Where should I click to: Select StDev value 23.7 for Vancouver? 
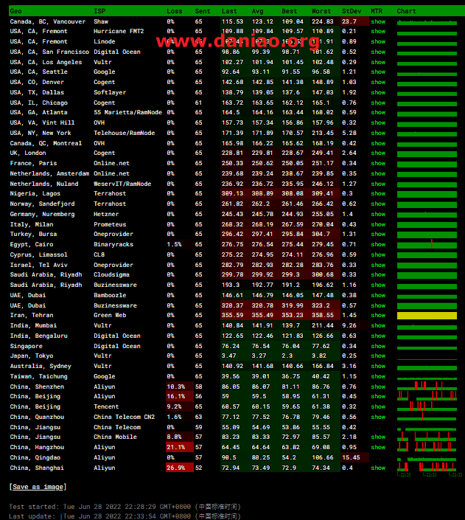point(354,21)
